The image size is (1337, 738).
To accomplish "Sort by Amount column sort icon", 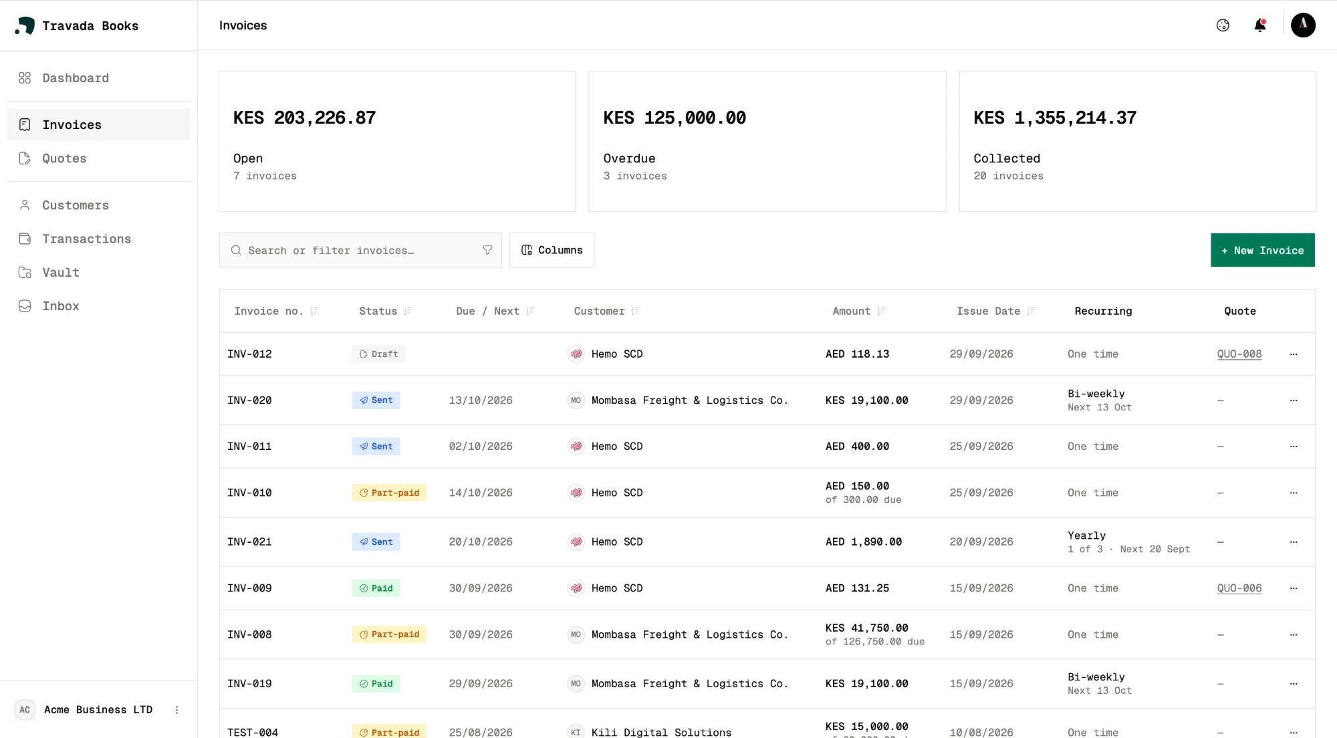I will pos(882,311).
